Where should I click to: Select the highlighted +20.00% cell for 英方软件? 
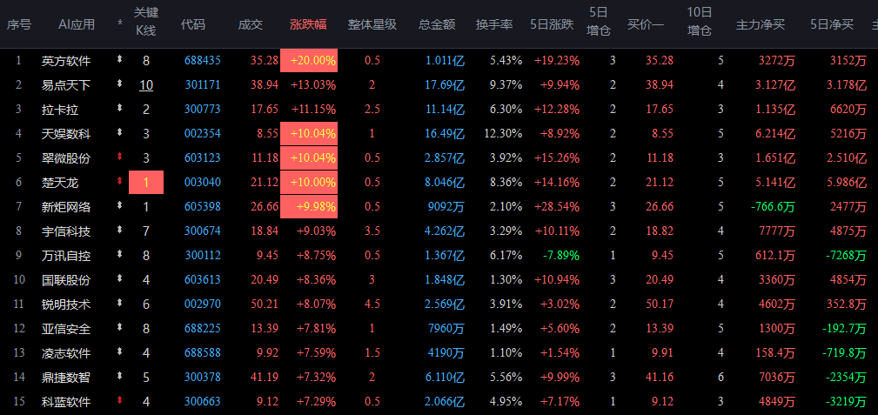(309, 61)
